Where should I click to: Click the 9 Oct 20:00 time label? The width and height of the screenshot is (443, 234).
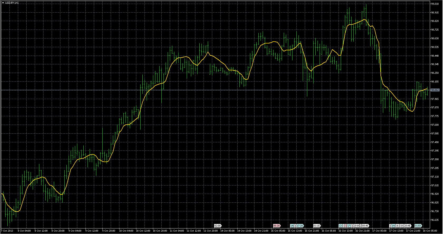tap(109, 231)
